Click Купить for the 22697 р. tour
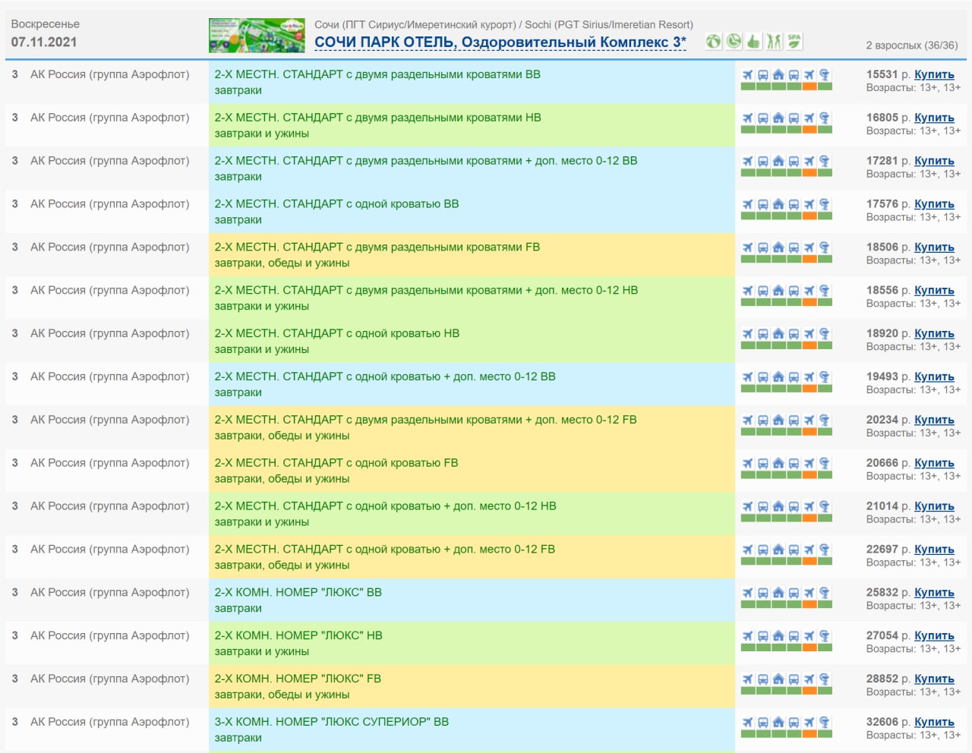 click(x=934, y=550)
